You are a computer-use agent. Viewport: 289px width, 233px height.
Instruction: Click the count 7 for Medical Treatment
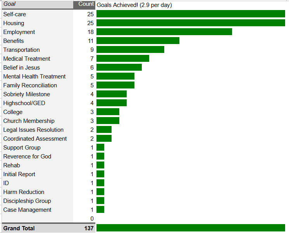[92, 59]
